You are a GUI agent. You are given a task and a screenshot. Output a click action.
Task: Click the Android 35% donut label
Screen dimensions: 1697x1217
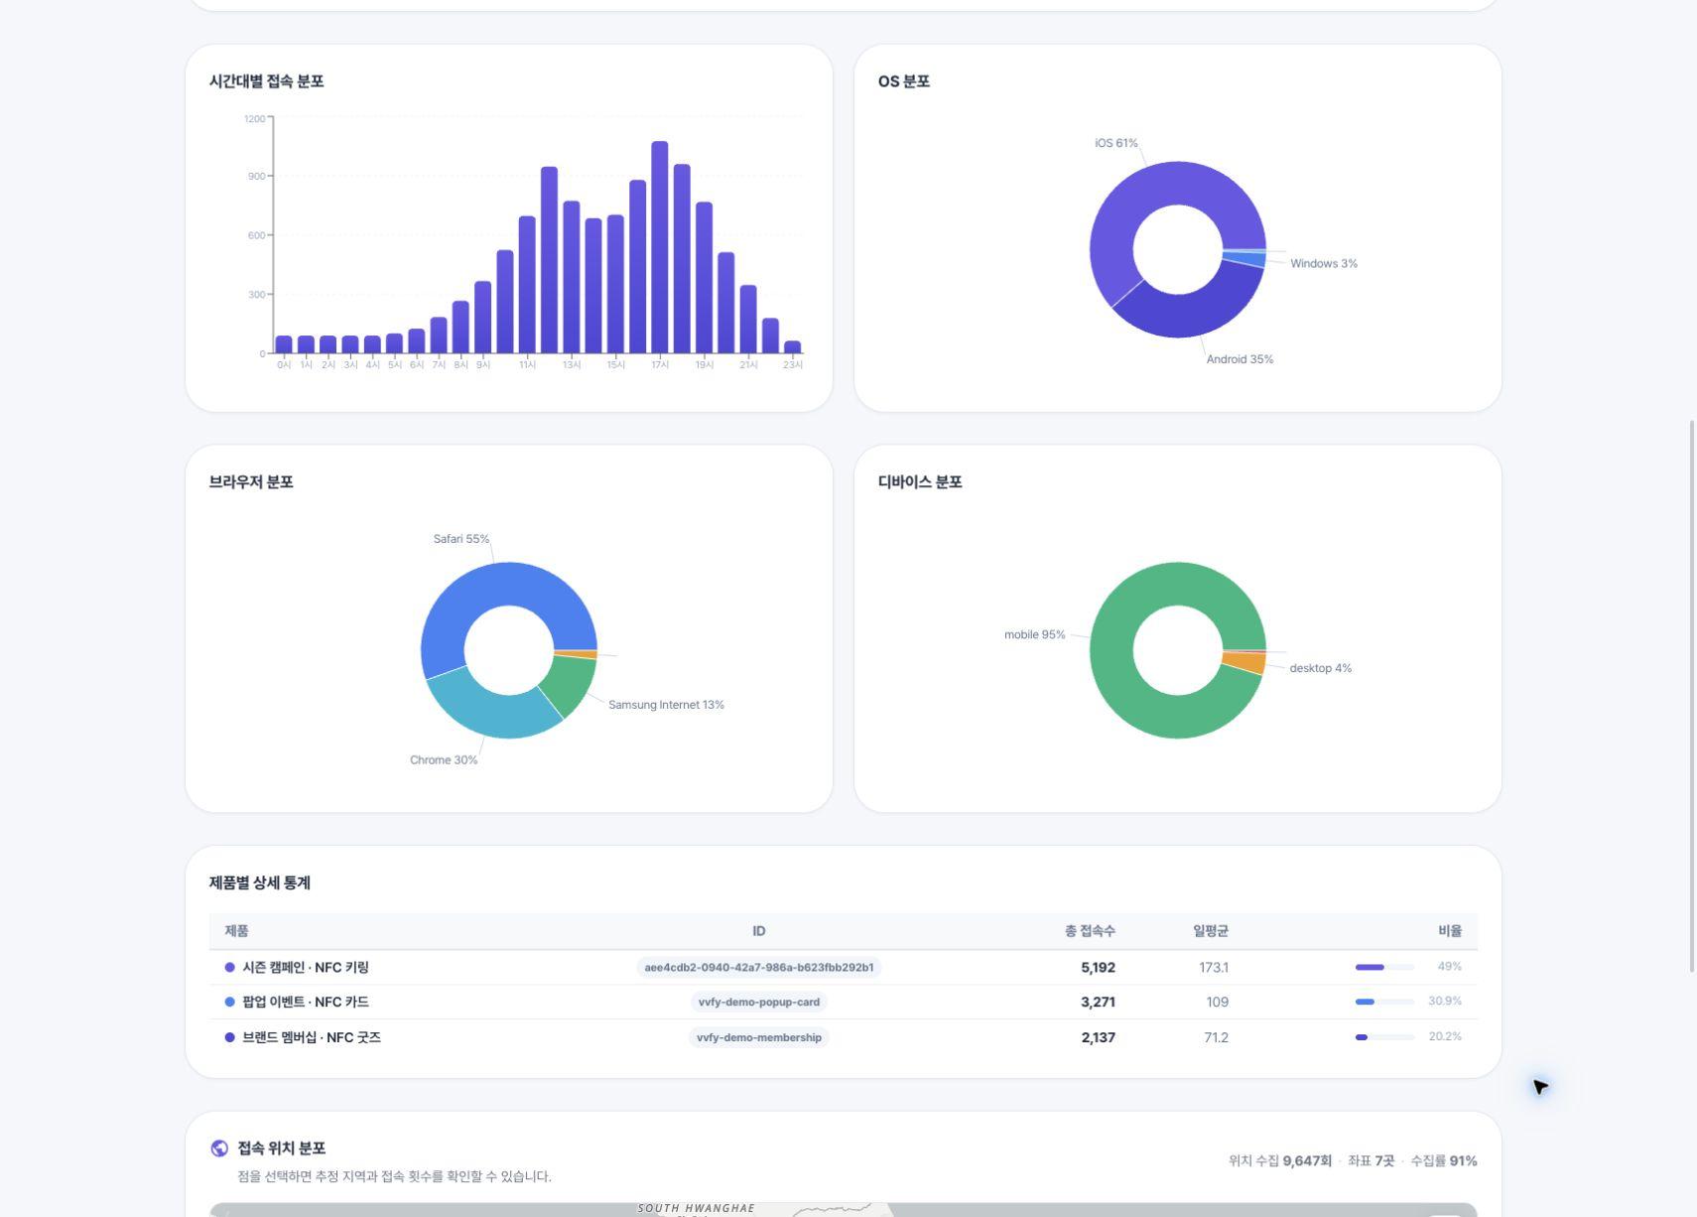pyautogui.click(x=1240, y=359)
